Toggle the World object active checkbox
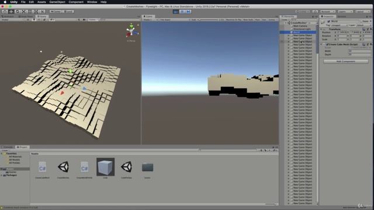Viewport: 374px width, 210px height. coord(328,22)
